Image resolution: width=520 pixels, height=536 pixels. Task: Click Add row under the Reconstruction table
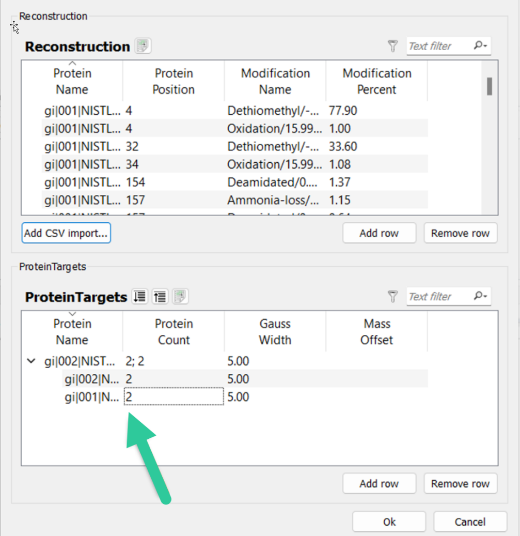(x=380, y=233)
